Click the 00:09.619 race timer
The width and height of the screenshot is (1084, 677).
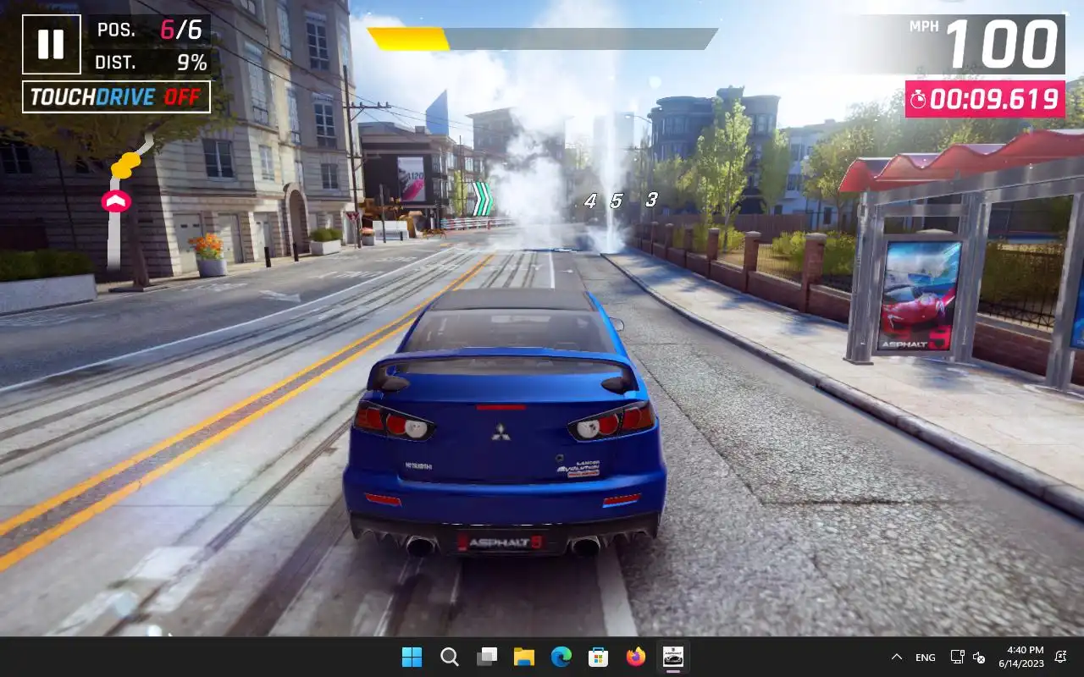pyautogui.click(x=985, y=99)
